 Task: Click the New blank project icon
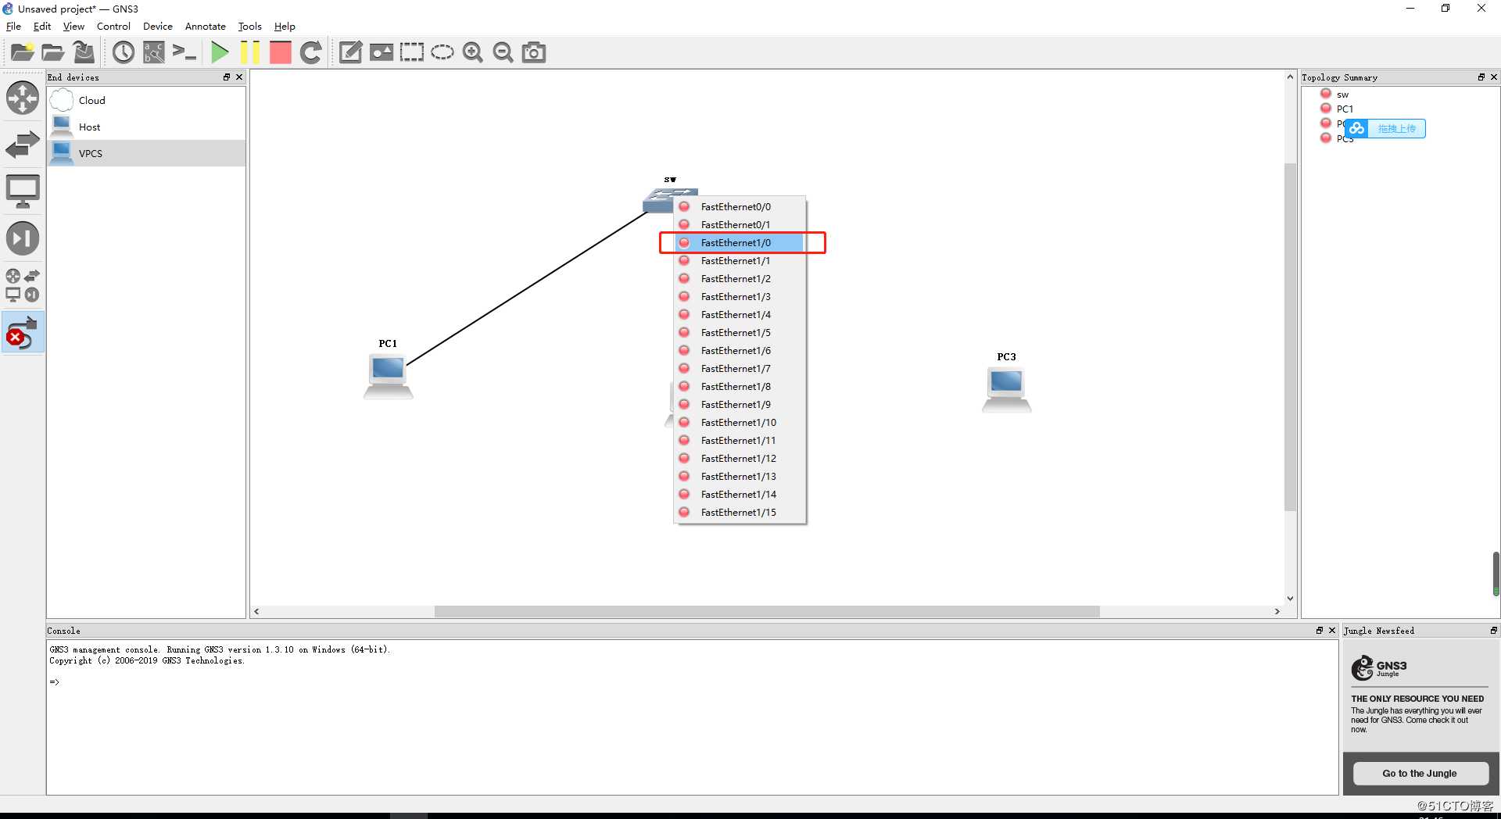click(x=23, y=52)
